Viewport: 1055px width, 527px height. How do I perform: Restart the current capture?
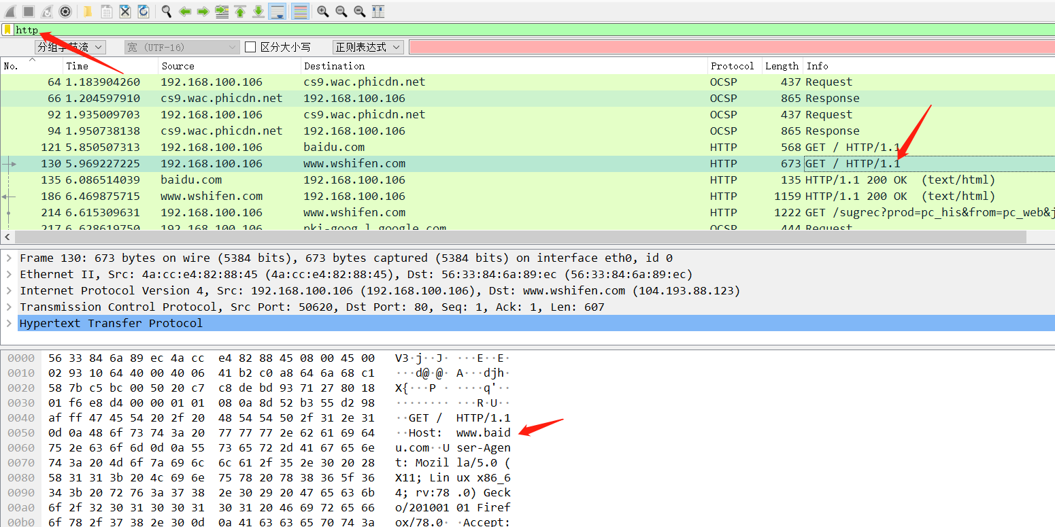(x=47, y=12)
